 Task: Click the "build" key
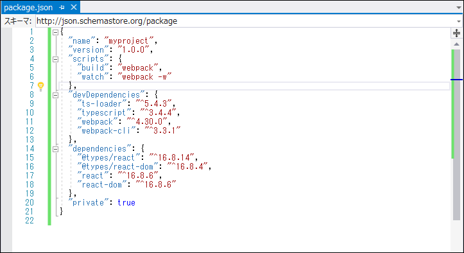point(92,68)
